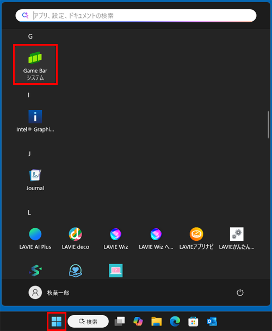Open the pink laptop question-mark app
This screenshot has width=272, height=331.
116,271
